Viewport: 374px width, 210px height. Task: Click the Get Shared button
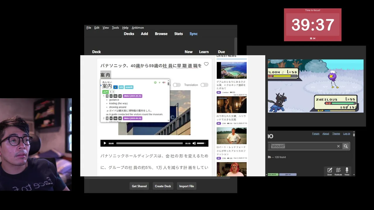(x=139, y=186)
